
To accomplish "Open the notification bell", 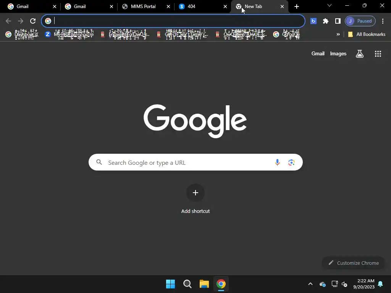I will (381, 284).
